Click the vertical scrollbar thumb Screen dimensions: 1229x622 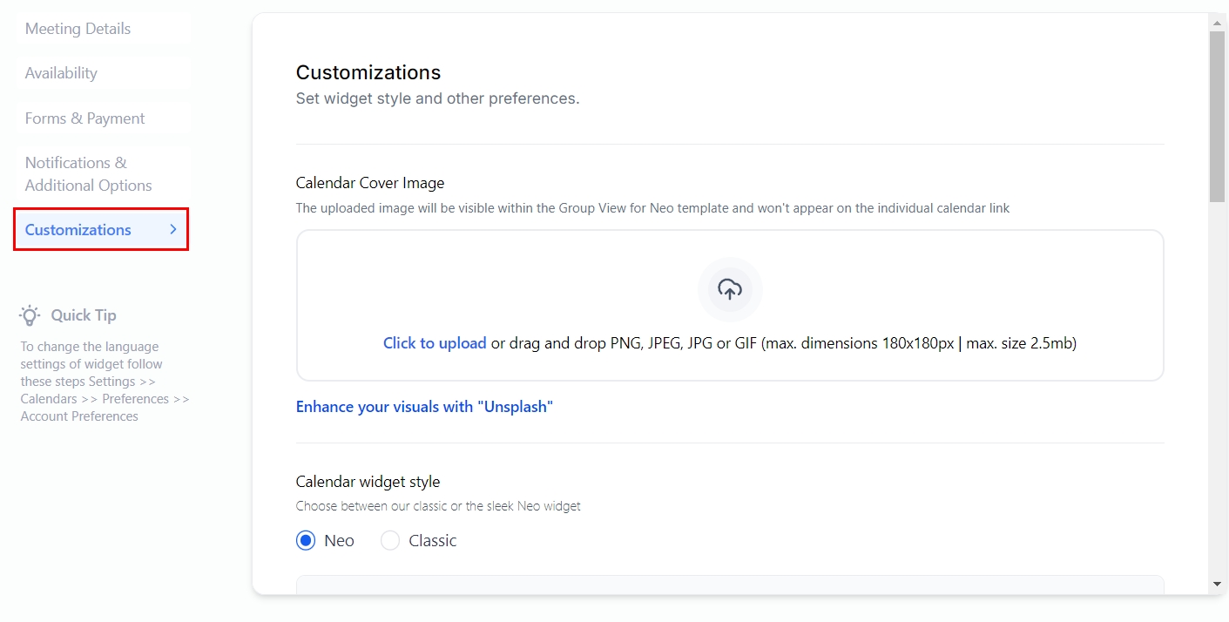point(1218,118)
